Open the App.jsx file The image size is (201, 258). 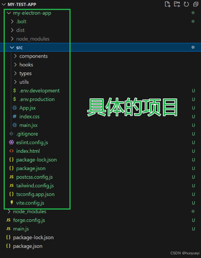click(x=28, y=108)
